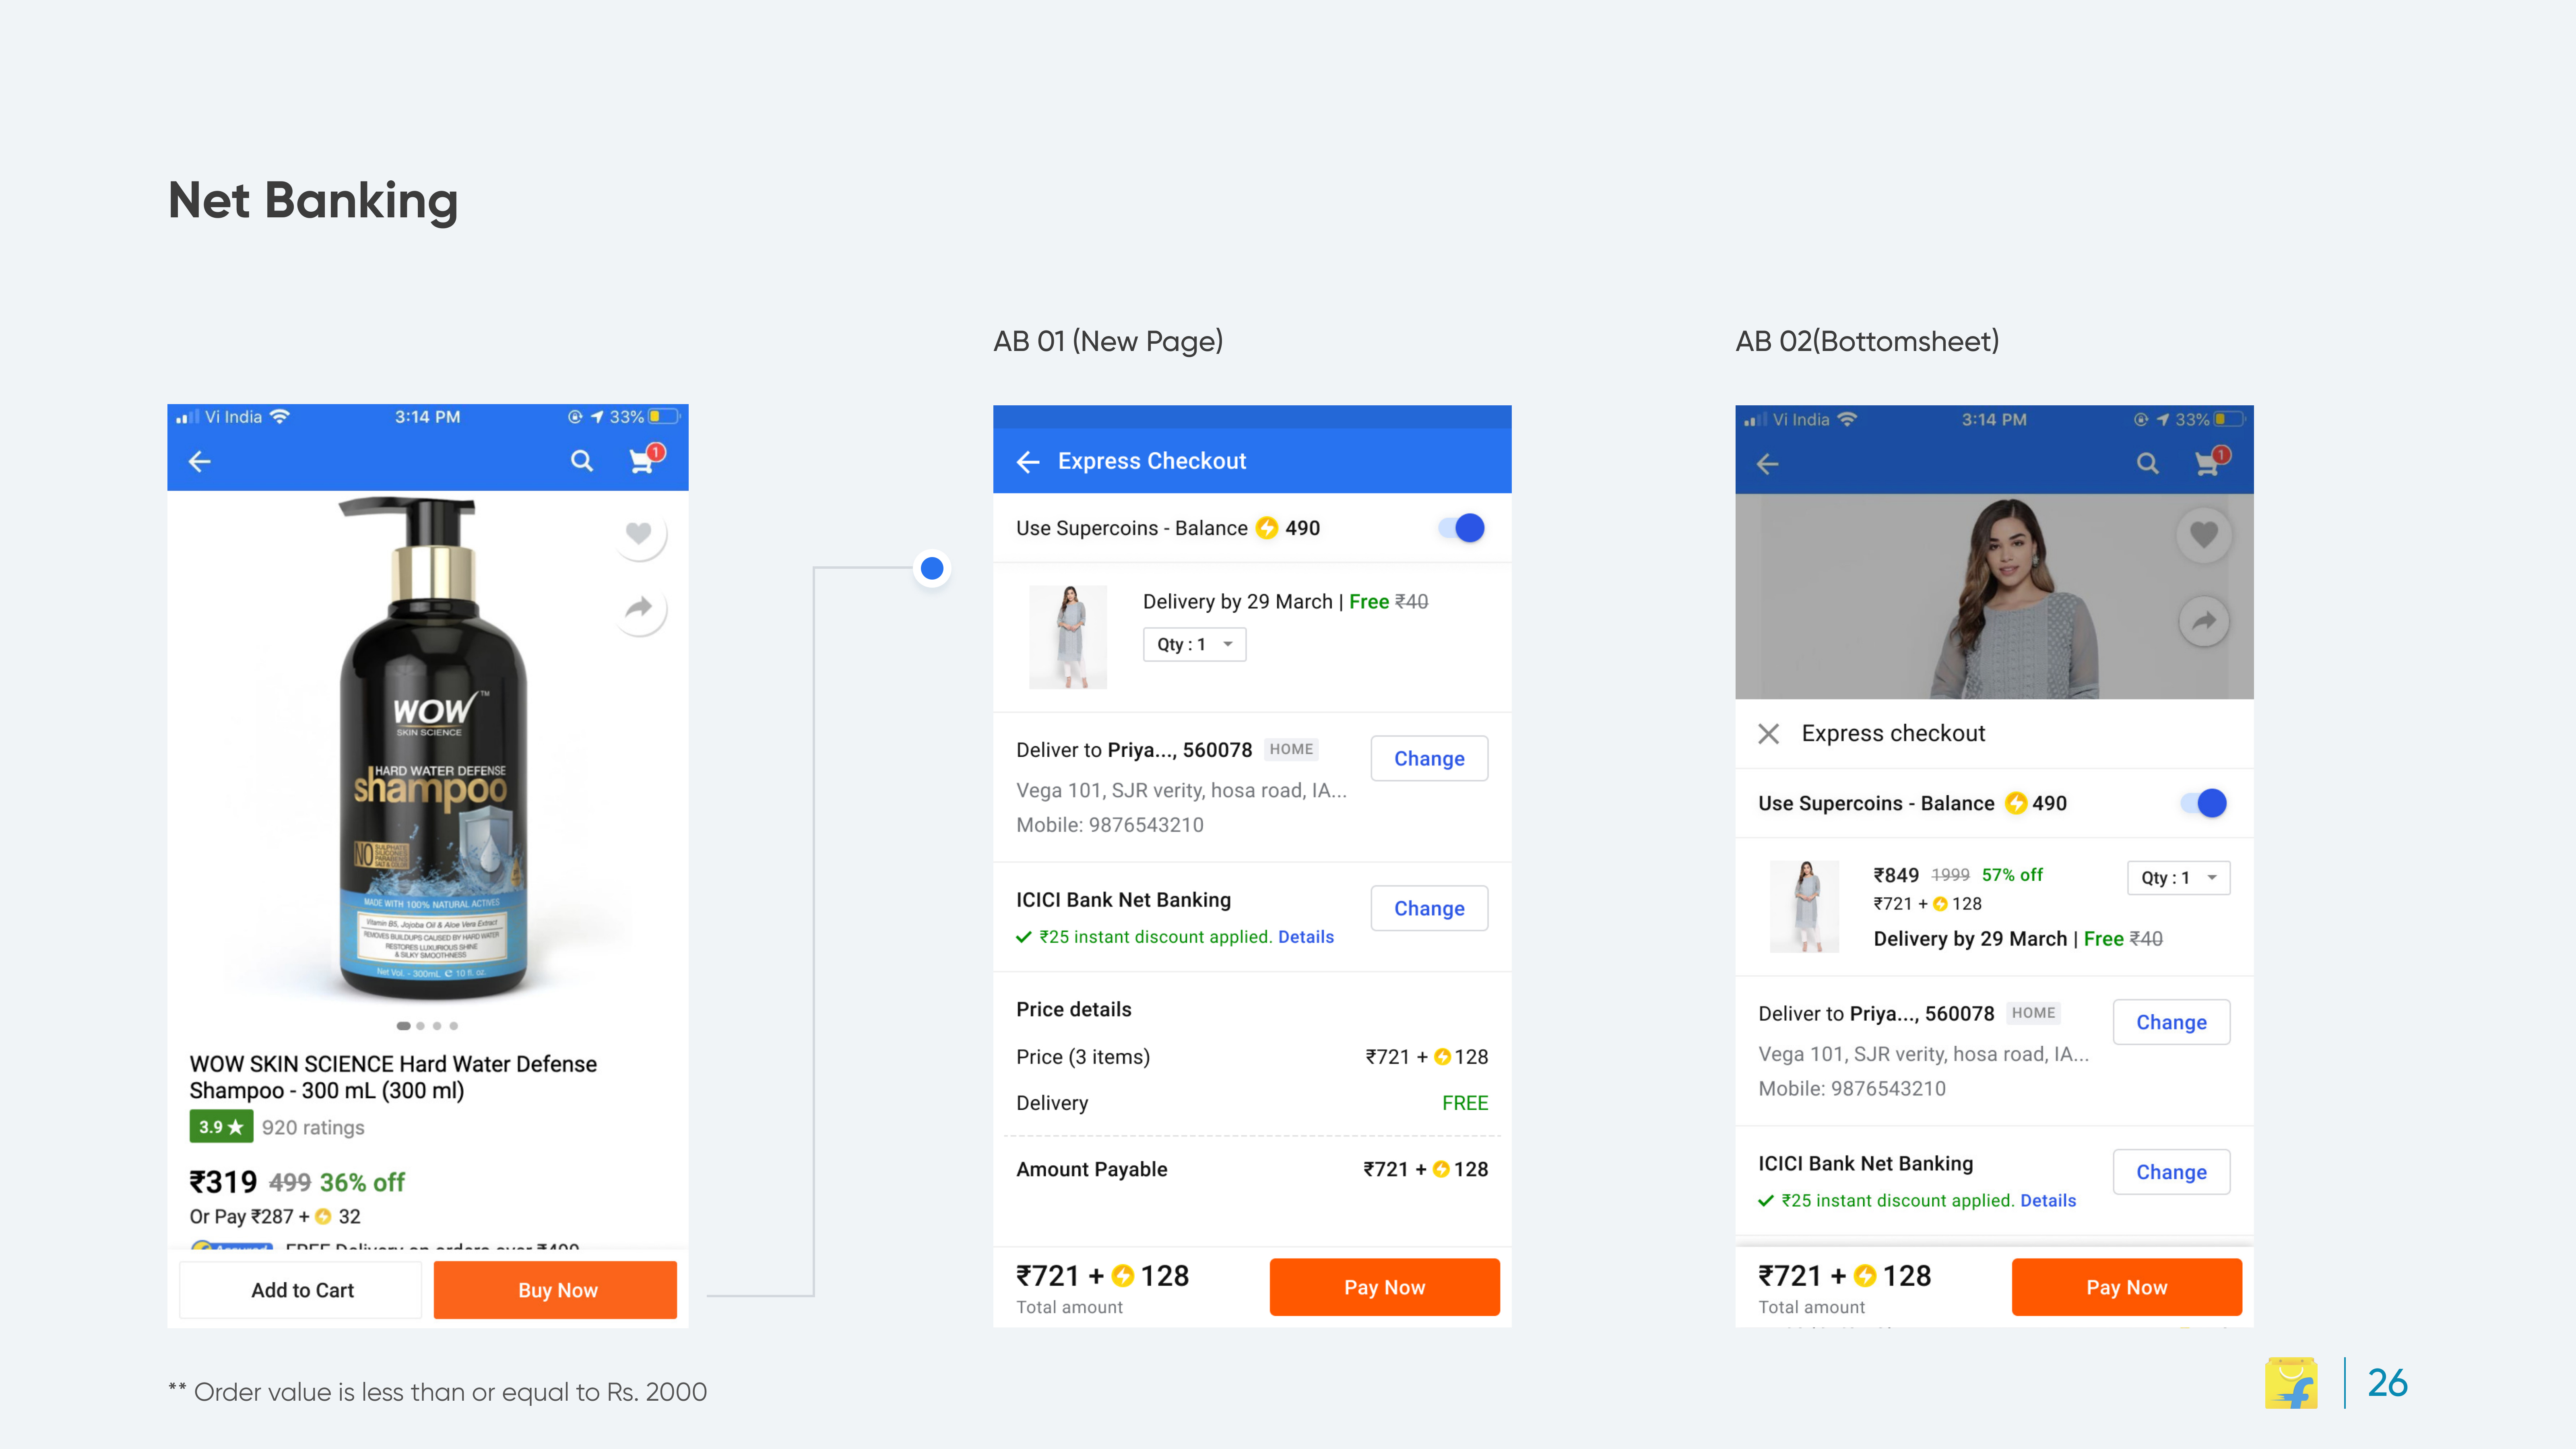Open discount Details link in AB 01
The width and height of the screenshot is (2576, 1449).
1306,937
